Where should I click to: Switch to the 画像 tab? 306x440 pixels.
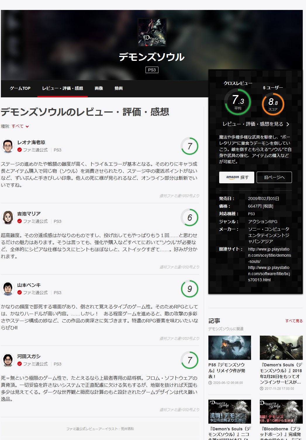point(99,88)
